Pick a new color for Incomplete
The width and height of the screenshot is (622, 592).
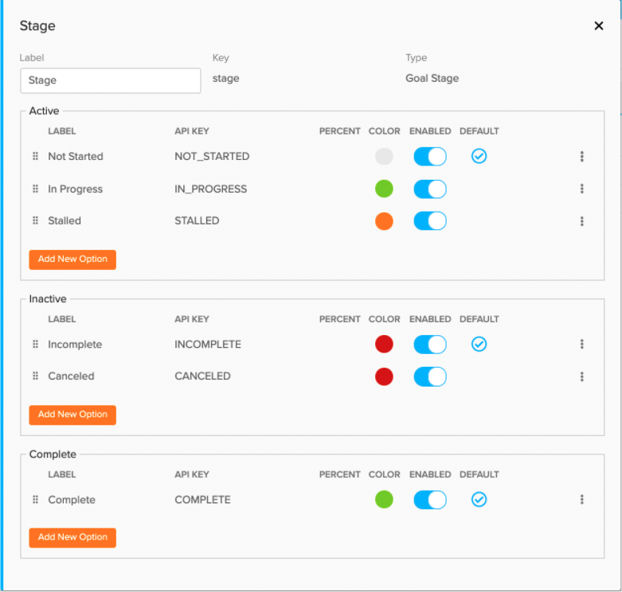(x=384, y=344)
